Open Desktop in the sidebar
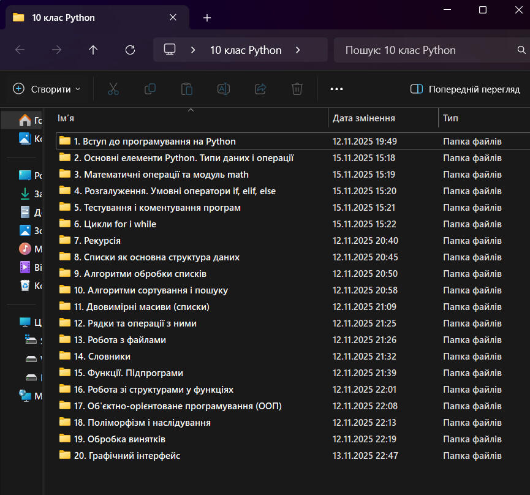Viewport: 530px width, 495px height. click(x=30, y=175)
